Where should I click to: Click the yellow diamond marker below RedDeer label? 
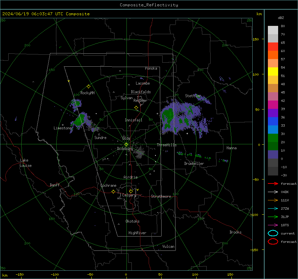click(136, 108)
